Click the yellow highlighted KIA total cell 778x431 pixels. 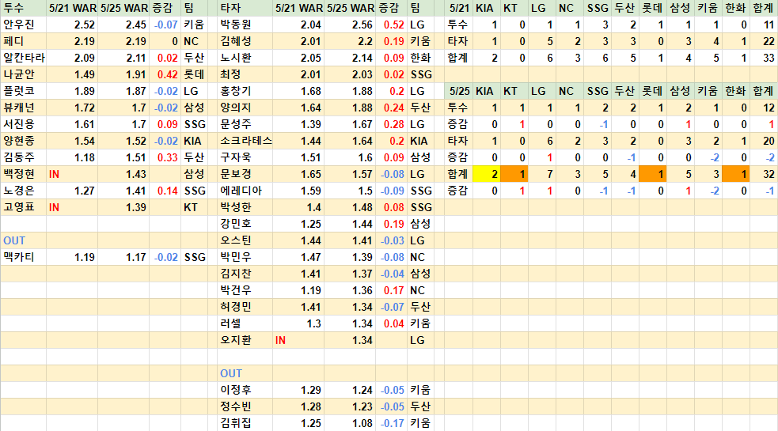[x=486, y=174]
